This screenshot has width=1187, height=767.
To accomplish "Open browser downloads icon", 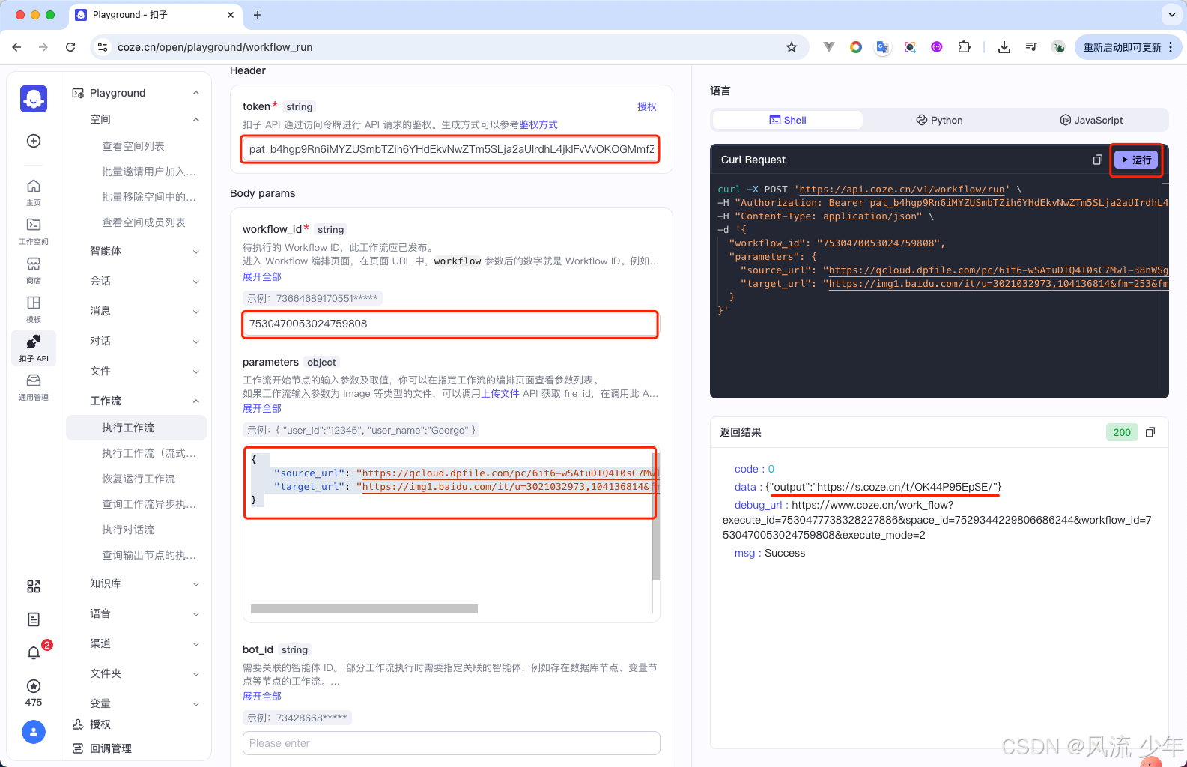I will (x=1004, y=47).
